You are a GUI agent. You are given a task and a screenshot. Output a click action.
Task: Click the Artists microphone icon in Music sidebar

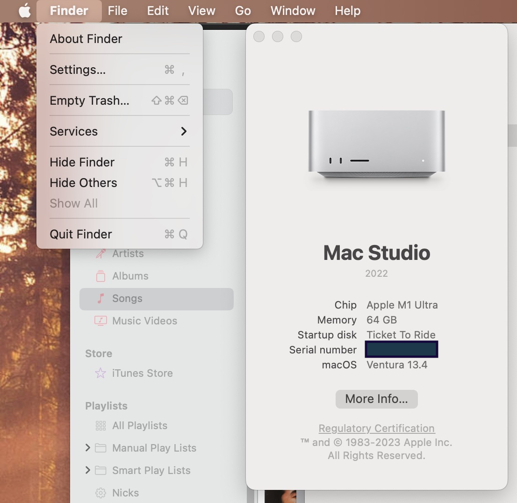[101, 254]
